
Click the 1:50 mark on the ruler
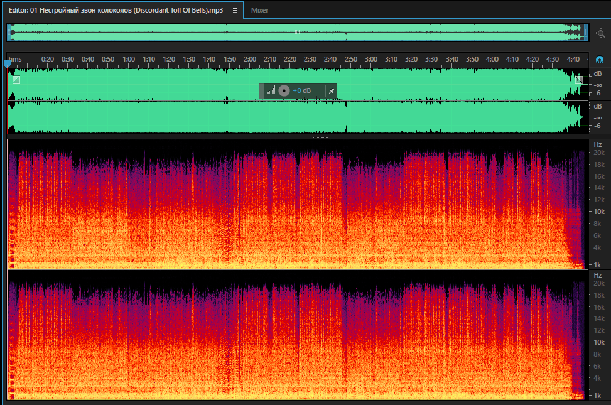click(x=230, y=59)
